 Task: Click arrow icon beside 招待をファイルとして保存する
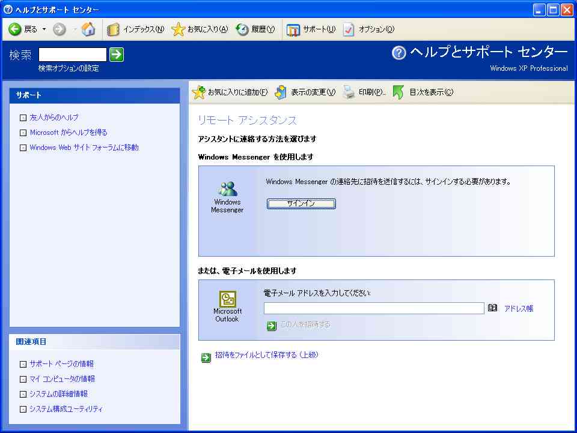[x=206, y=357]
